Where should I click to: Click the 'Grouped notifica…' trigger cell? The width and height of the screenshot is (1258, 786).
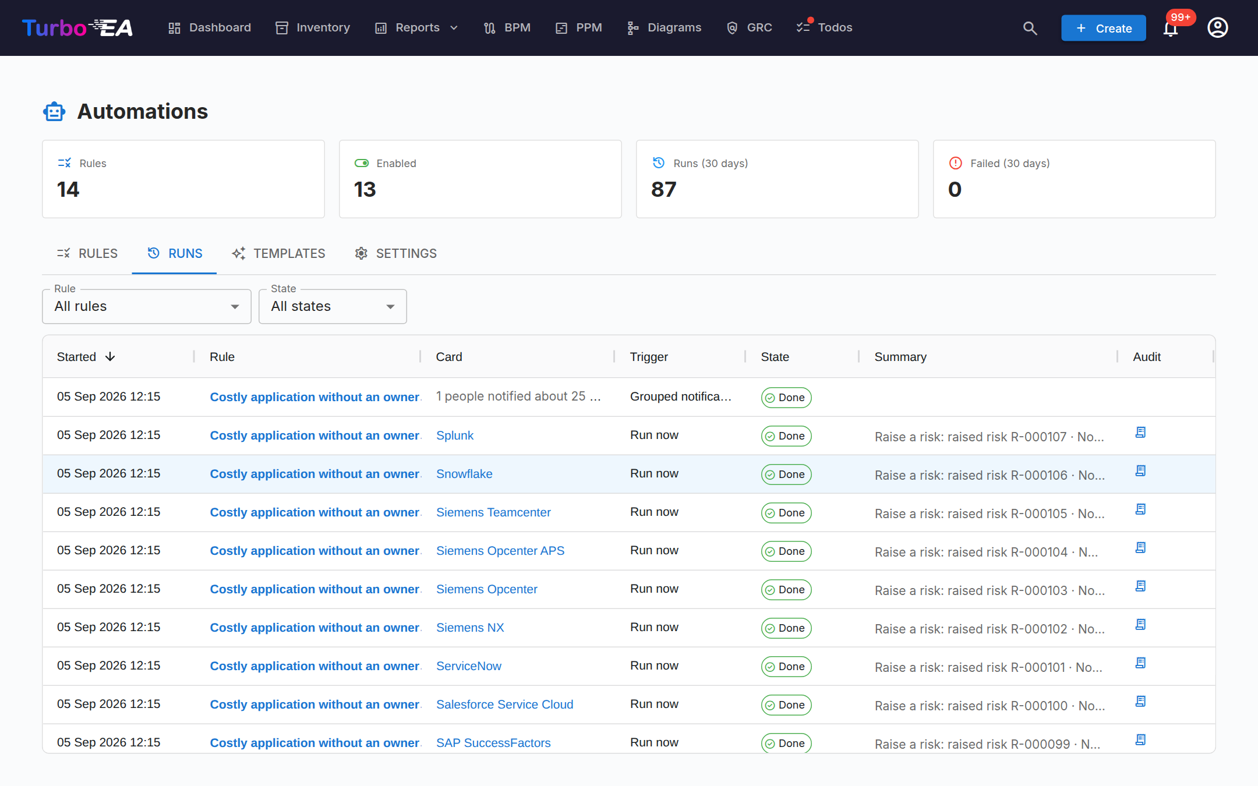(681, 396)
